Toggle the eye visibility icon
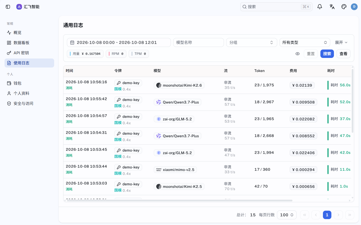 [x=298, y=54]
